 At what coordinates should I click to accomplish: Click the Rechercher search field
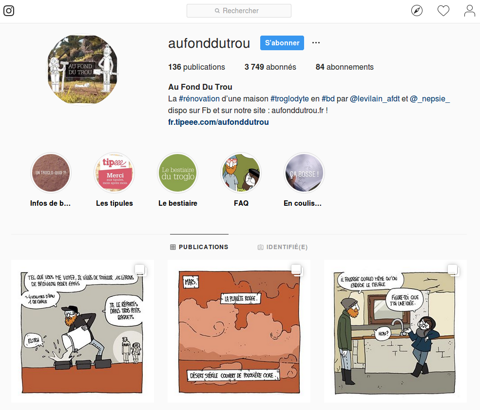(239, 11)
